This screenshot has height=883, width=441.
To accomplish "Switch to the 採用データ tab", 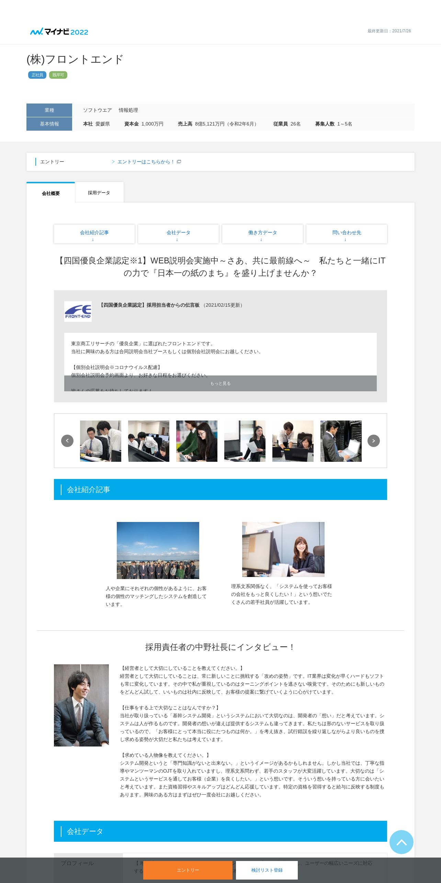I will 99,193.
